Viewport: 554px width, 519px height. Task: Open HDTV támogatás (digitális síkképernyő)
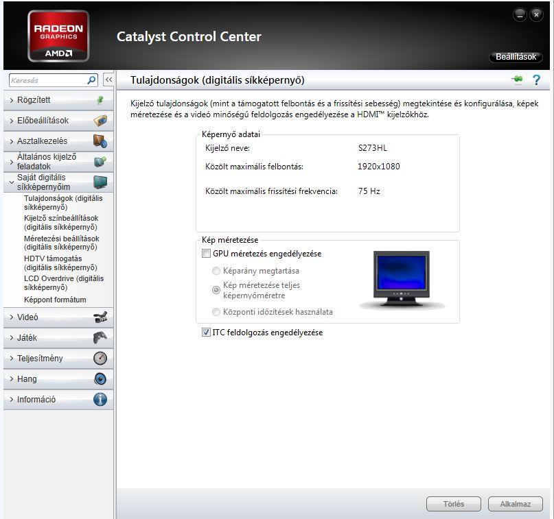(60, 263)
